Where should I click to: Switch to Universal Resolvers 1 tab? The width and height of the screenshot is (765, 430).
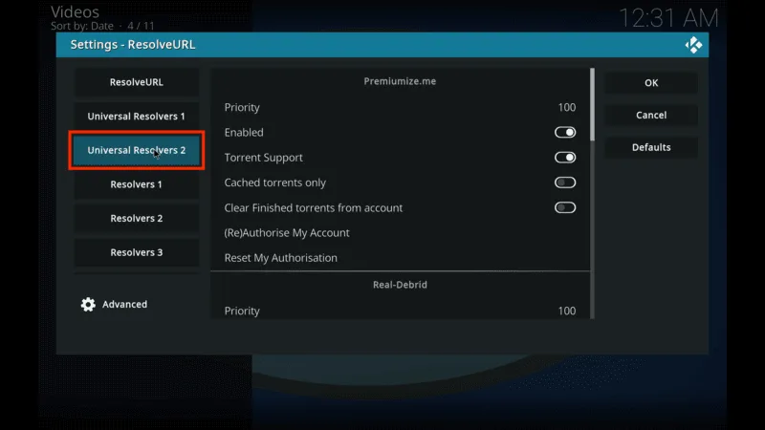(x=136, y=116)
